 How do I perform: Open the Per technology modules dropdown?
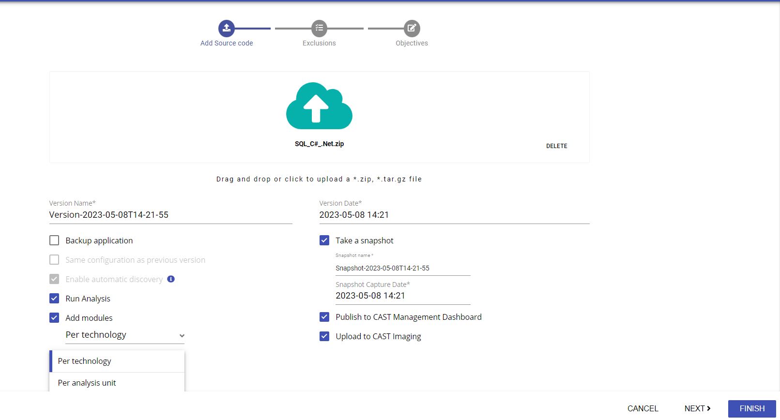pyautogui.click(x=125, y=335)
